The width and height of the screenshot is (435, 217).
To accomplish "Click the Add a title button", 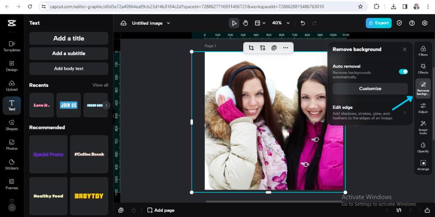I will [x=69, y=38].
